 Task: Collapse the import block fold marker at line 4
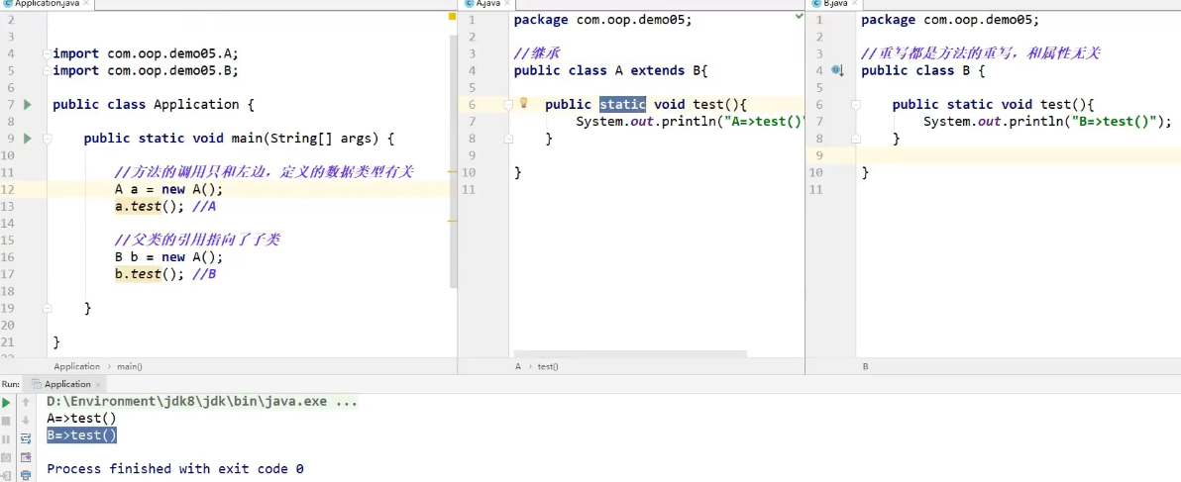pyautogui.click(x=47, y=53)
